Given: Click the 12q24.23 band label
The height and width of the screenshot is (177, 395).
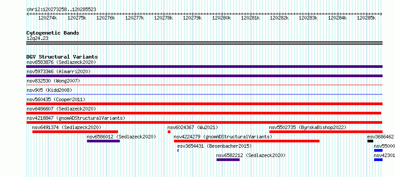Looking at the screenshot, I should tap(37, 38).
